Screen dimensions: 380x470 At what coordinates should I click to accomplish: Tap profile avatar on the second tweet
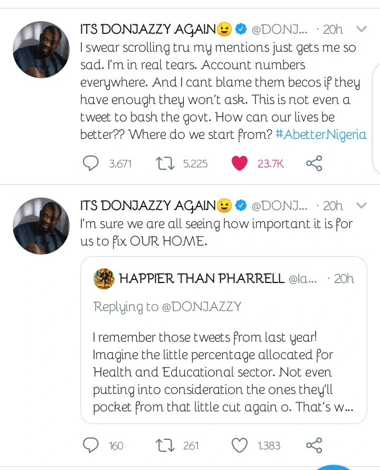coord(41,226)
